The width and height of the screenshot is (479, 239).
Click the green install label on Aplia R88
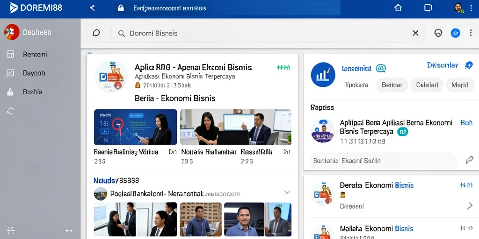283,68
